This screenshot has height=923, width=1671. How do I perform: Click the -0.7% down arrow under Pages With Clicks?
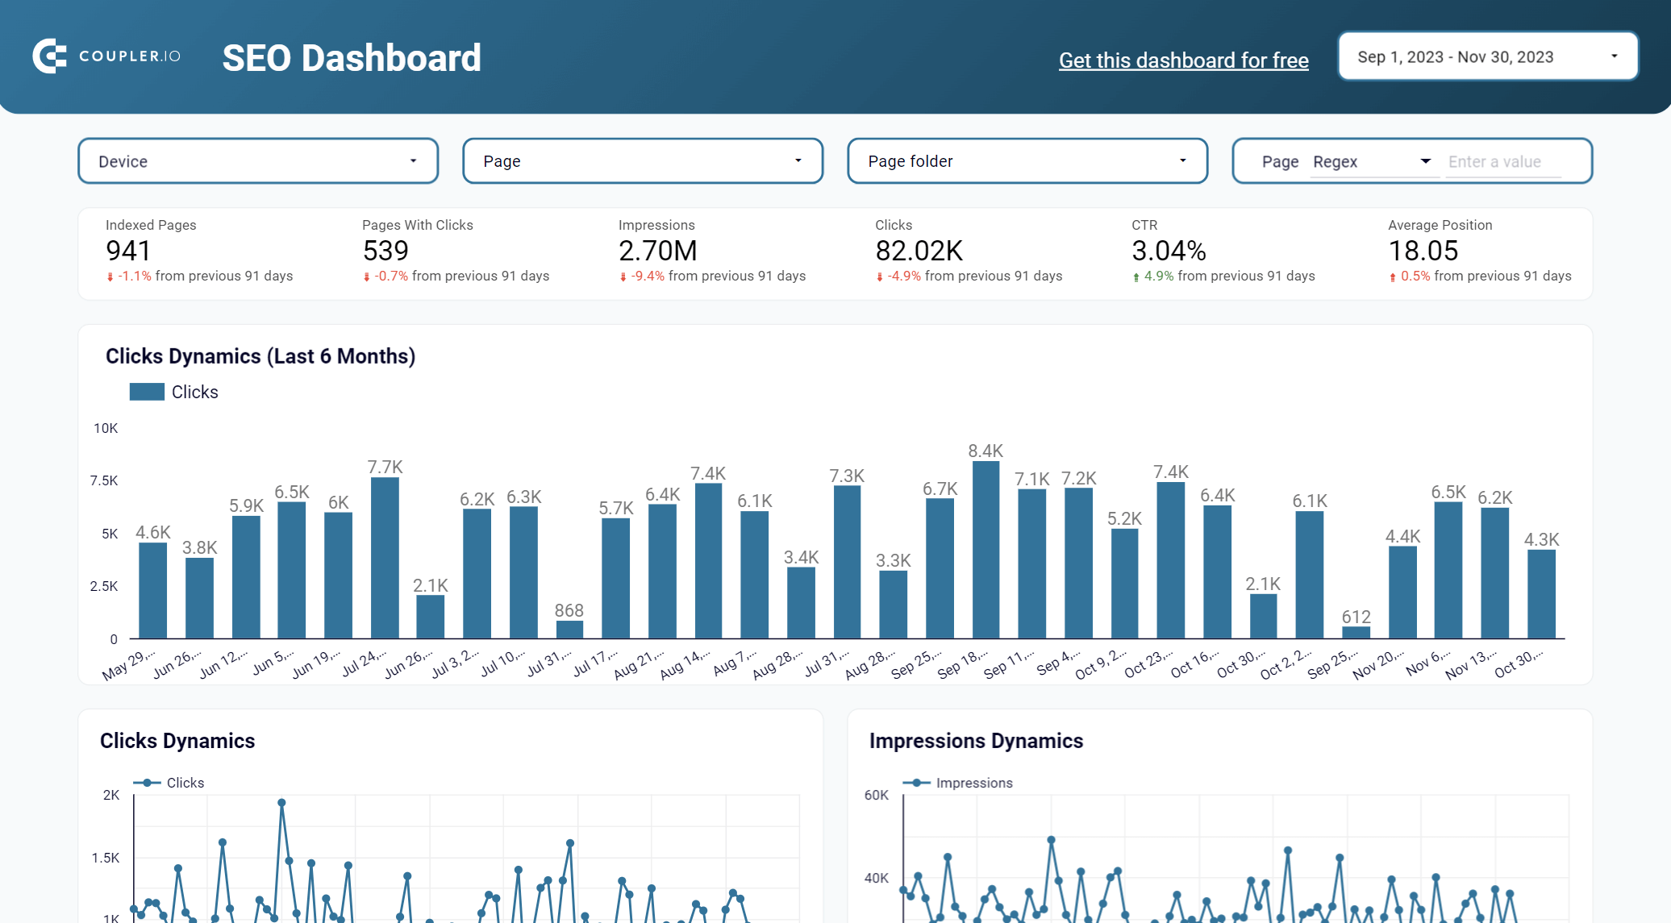[366, 277]
